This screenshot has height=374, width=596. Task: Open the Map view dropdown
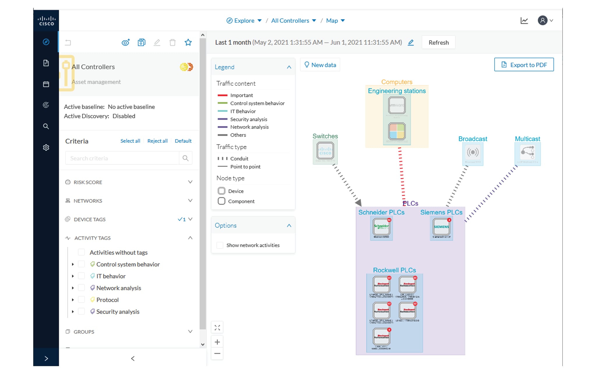336,21
